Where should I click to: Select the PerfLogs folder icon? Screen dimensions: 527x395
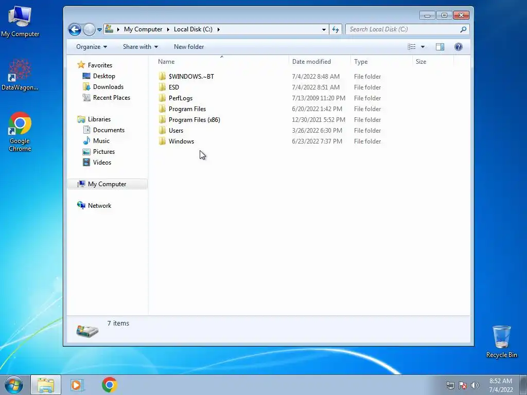[x=162, y=98]
